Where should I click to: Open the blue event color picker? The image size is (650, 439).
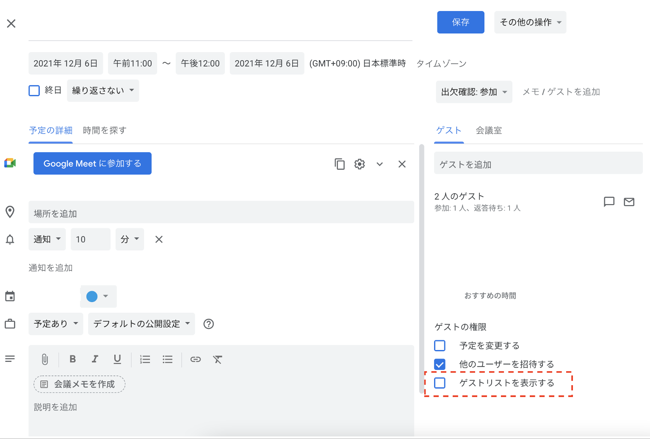pyautogui.click(x=98, y=296)
